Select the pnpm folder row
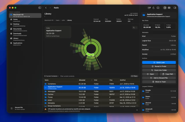The image size is (185, 122). [x=91, y=100]
